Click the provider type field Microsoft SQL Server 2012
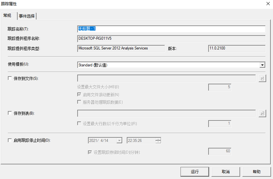This screenshot has height=179, width=273. [121, 48]
